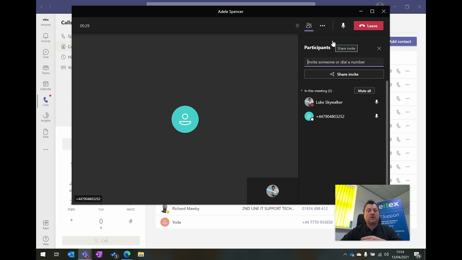The height and width of the screenshot is (260, 462).
Task: Open Activity in Teams sidebar
Action: click(45, 38)
